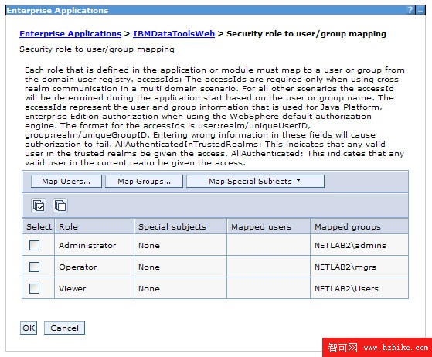The image size is (432, 357).
Task: Click the Special subjects column header
Action: pos(180,226)
